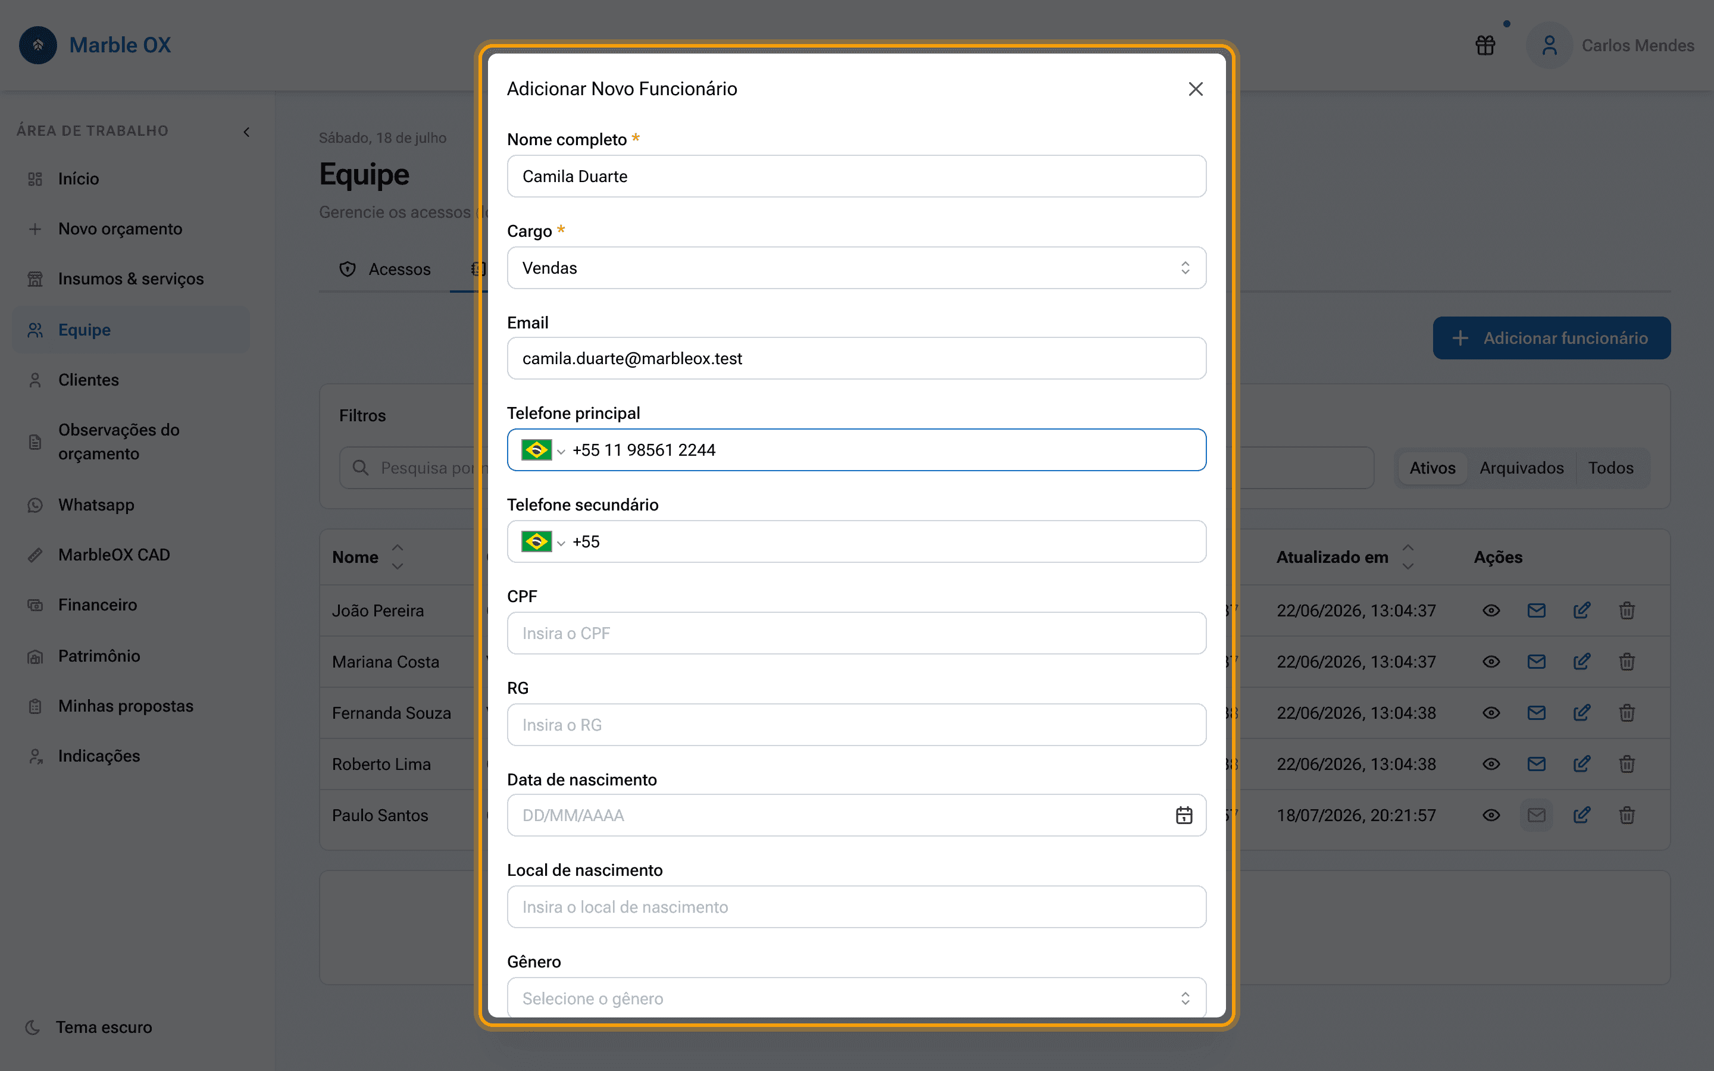
Task: Open country flag selector for Telefone principal
Action: [x=543, y=450]
